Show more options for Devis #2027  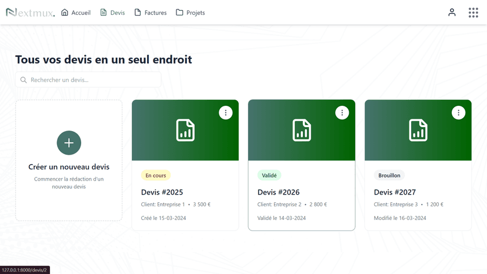pyautogui.click(x=459, y=113)
